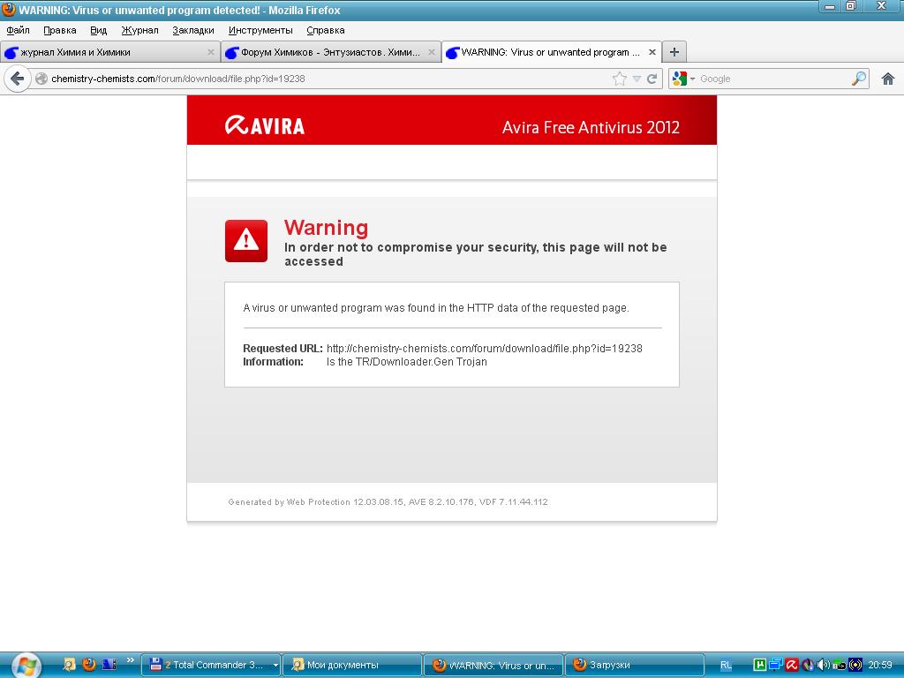Reload the page with the refresh icon
Viewport: 904px width, 678px height.
click(x=652, y=79)
